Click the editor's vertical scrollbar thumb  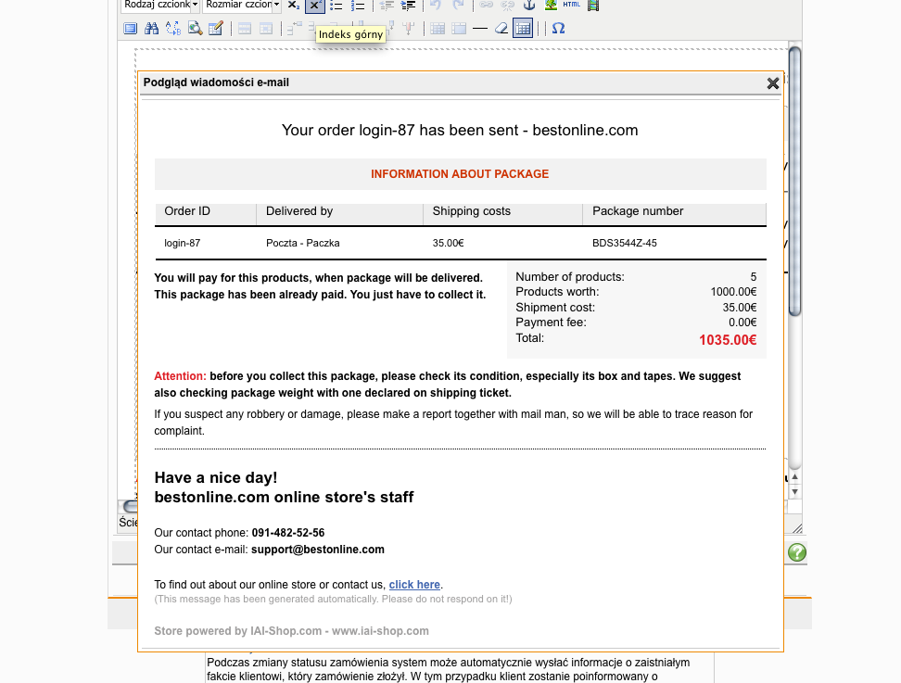(x=794, y=181)
